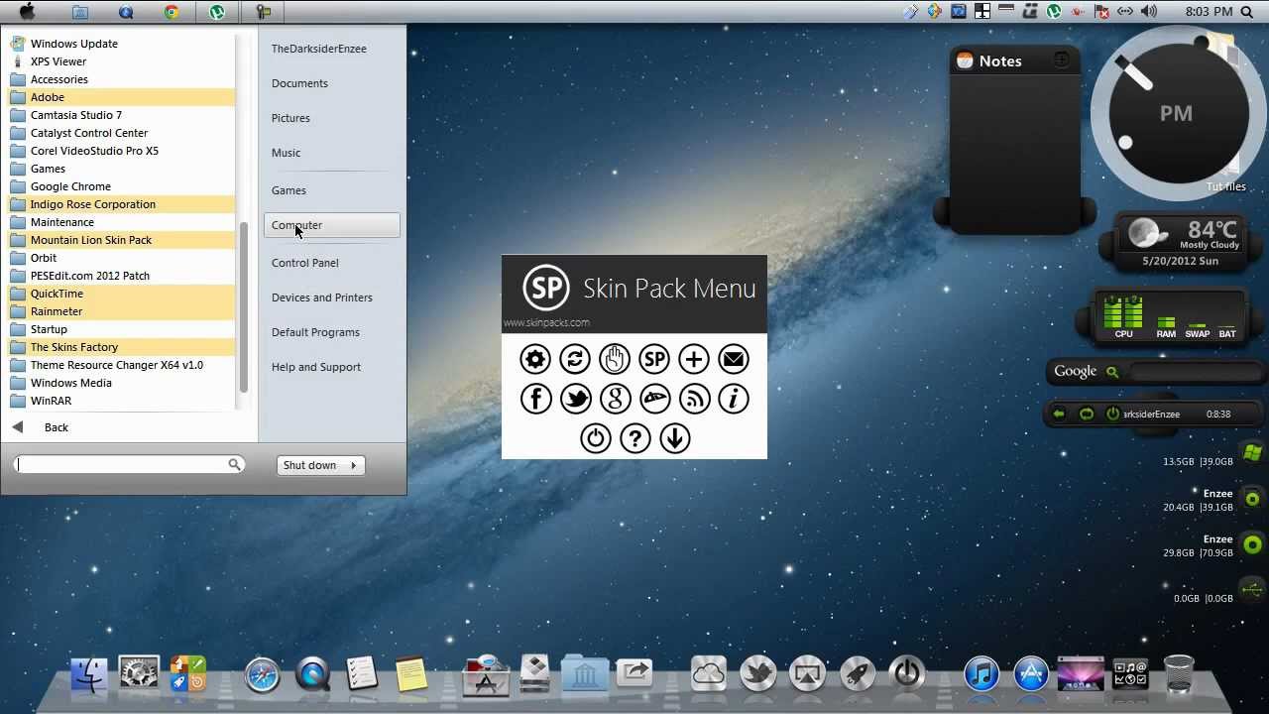Open System Preferences gear in the dock

click(x=139, y=674)
